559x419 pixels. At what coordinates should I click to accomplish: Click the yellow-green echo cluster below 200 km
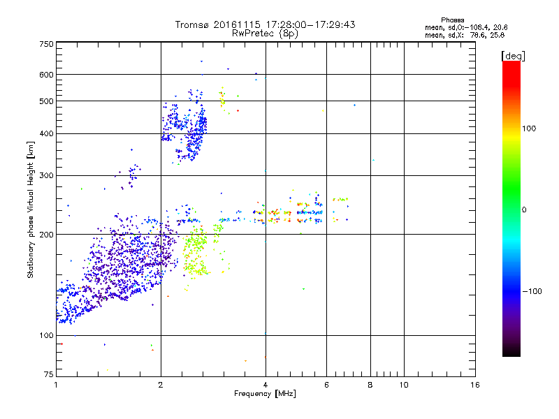point(196,252)
